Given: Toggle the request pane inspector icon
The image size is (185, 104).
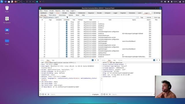Looking at the screenshot, I should pyautogui.click(x=93, y=60).
